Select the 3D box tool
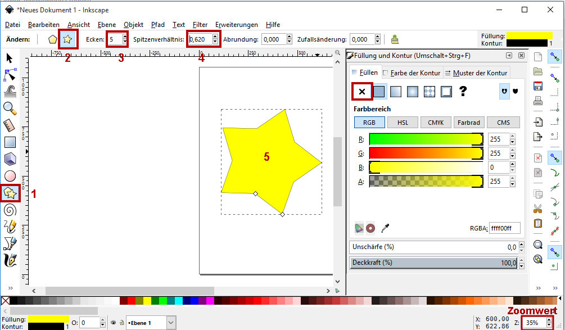This screenshot has width=565, height=330. (10, 159)
